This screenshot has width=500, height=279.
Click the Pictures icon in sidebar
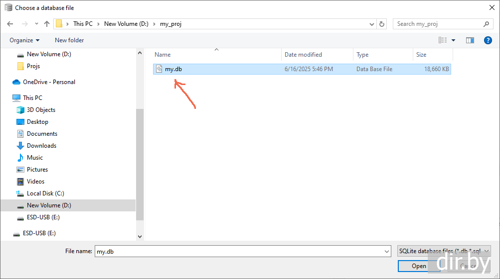[x=20, y=170]
